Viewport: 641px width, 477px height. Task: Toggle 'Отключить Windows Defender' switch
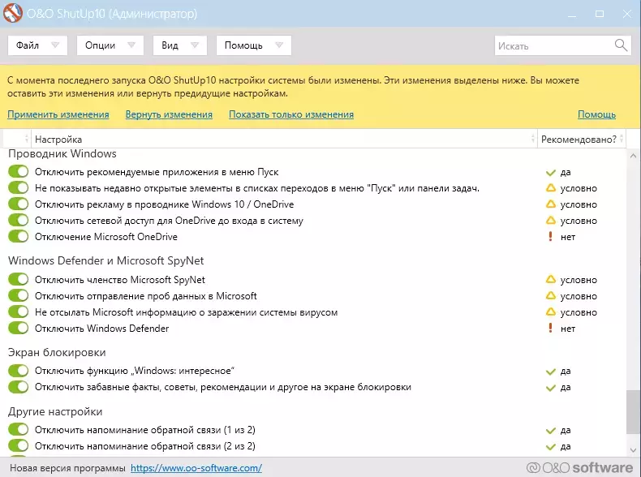click(18, 328)
